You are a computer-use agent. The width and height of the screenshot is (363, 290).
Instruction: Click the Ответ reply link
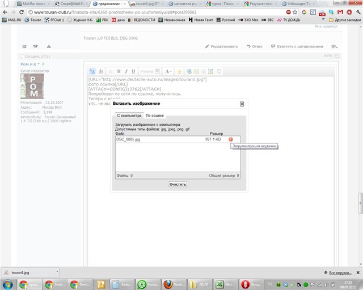click(255, 46)
